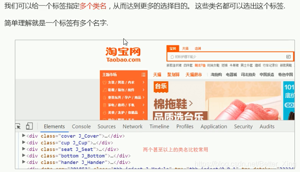Click the 天猫超市 navigation link
Viewport: 300px width, 172px height.
tap(194, 75)
